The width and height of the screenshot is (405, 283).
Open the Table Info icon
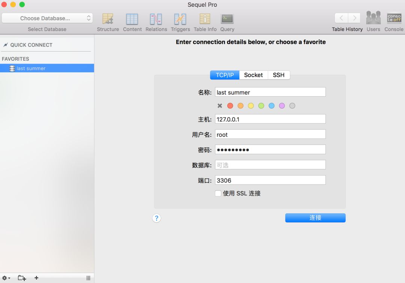point(205,19)
